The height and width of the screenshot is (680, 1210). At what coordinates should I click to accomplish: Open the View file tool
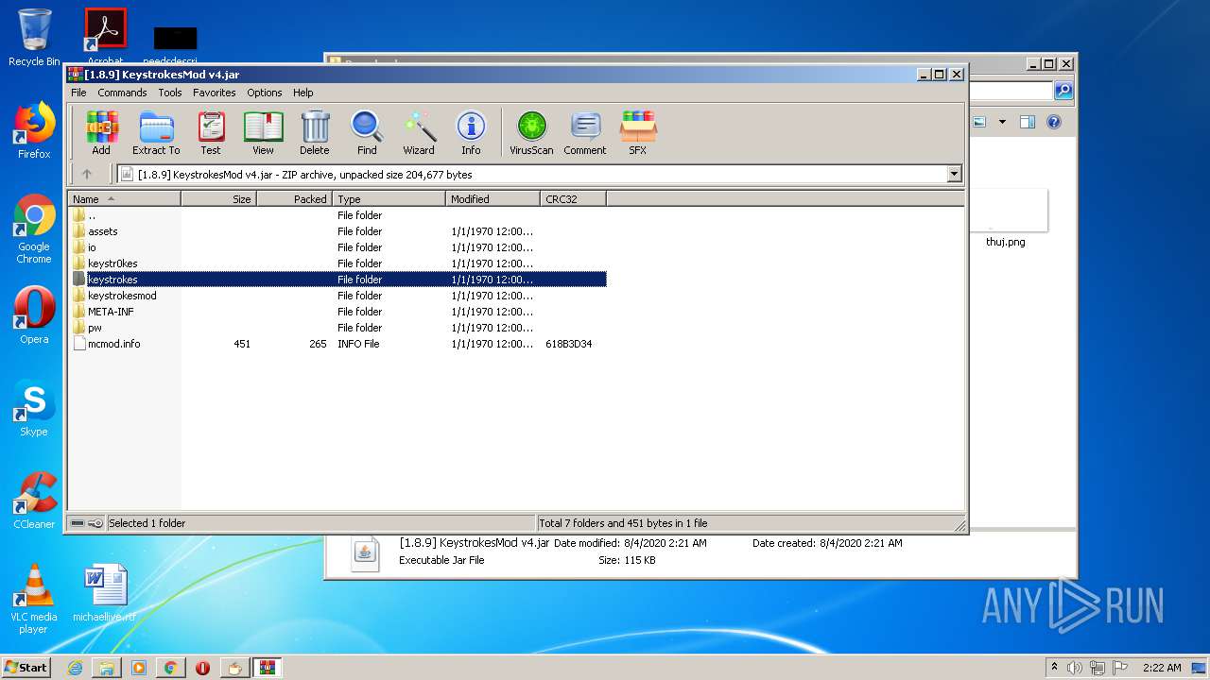point(263,132)
